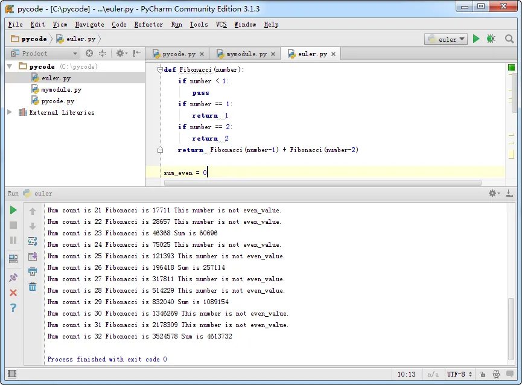Image resolution: width=522 pixels, height=385 pixels.
Task: Rerun euler in Run panel
Action: click(x=13, y=210)
